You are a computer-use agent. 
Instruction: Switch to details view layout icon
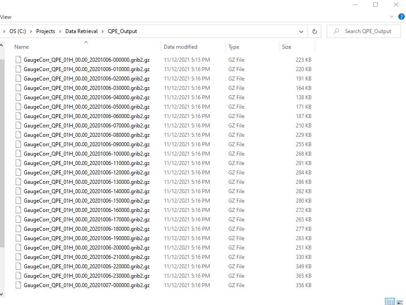[x=390, y=302]
